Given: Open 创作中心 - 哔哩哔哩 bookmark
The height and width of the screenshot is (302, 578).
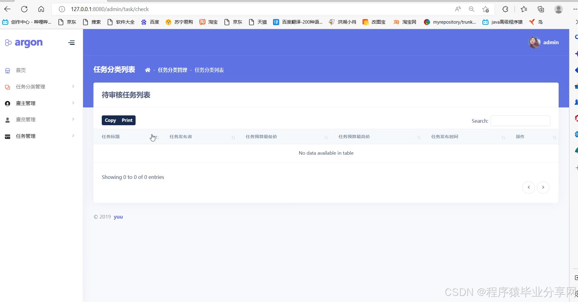Looking at the screenshot, I should (x=27, y=22).
